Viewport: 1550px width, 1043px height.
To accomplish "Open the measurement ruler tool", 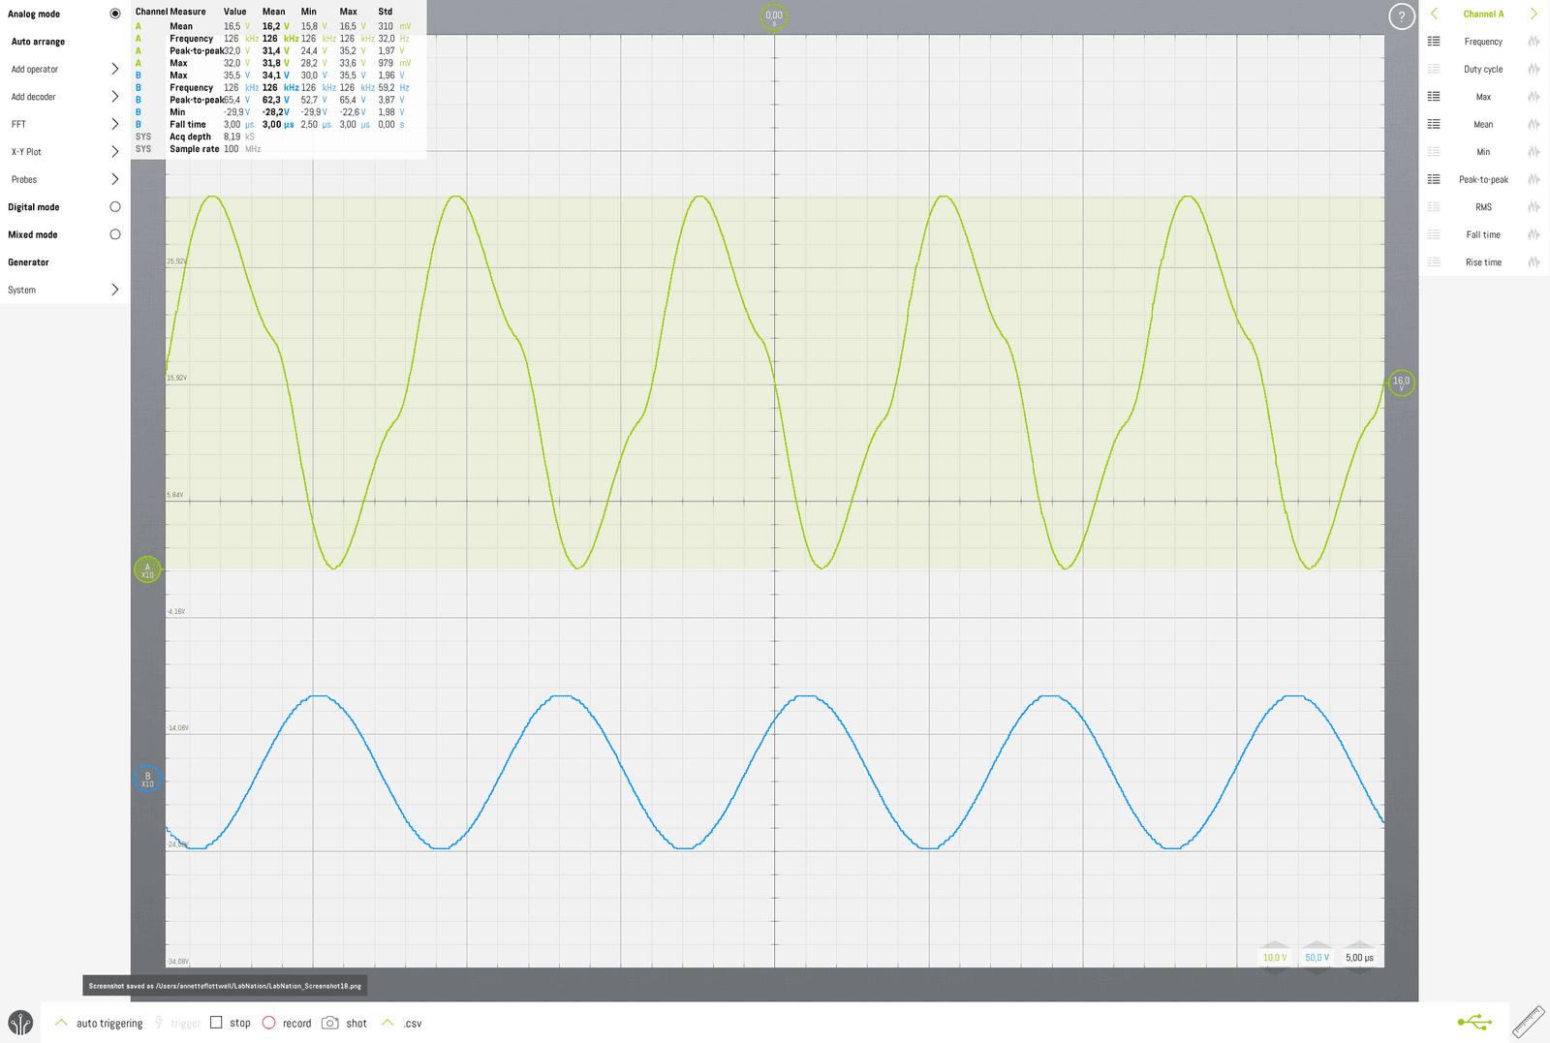I will [1529, 1022].
